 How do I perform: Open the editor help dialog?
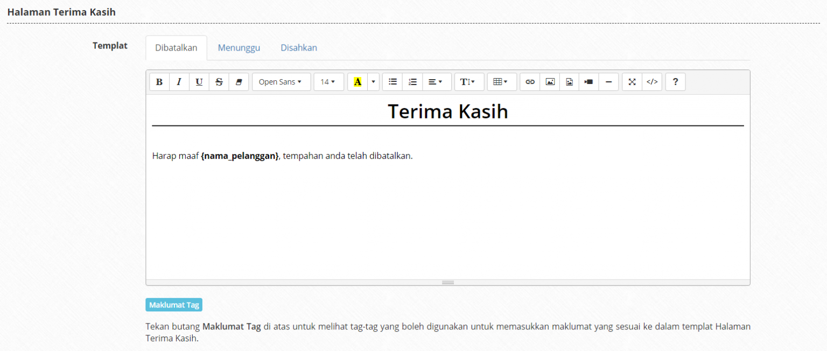tap(675, 81)
